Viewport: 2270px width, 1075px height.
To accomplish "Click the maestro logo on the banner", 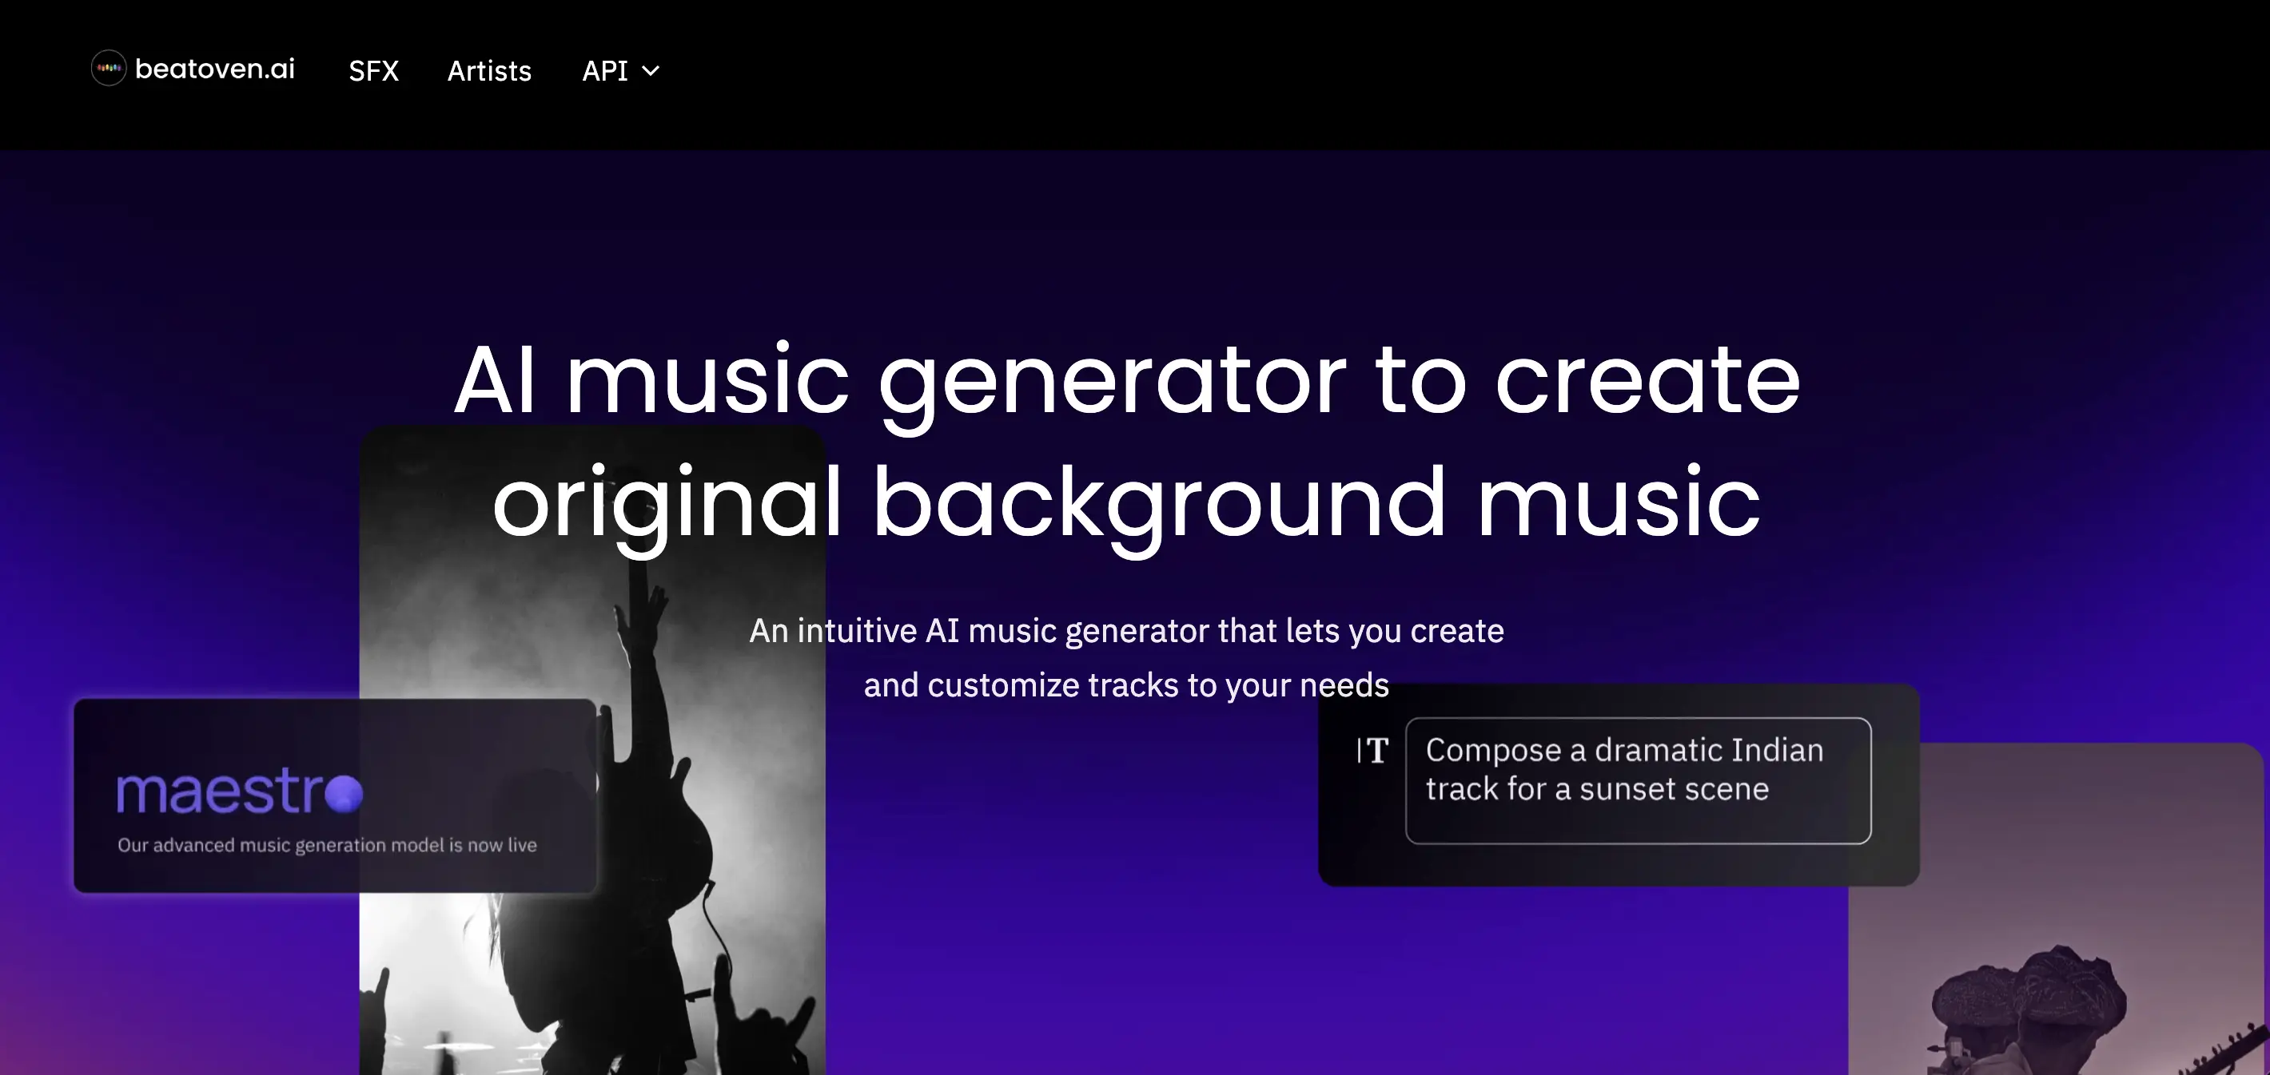I will pyautogui.click(x=240, y=790).
